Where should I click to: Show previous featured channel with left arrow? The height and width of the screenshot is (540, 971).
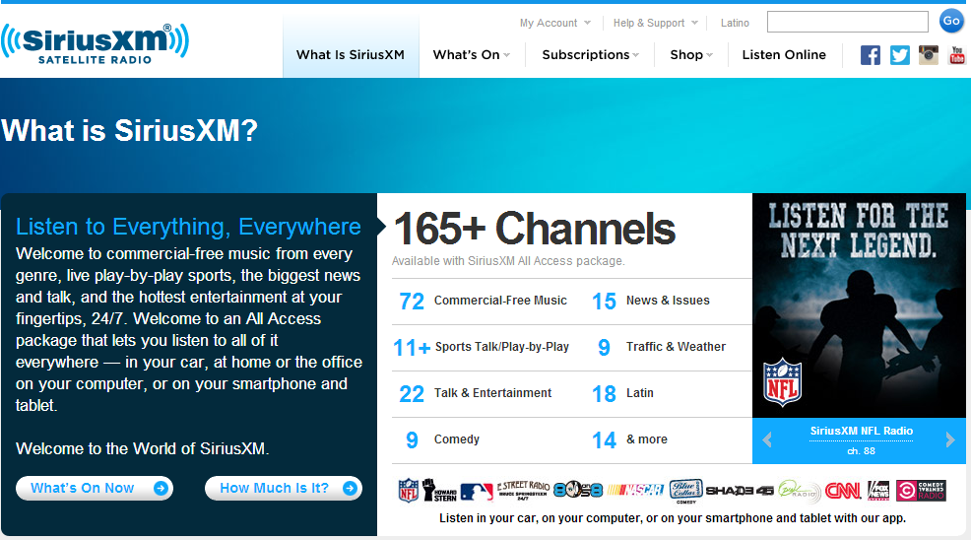[767, 440]
